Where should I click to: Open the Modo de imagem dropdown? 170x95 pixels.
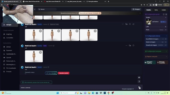(x=156, y=42)
